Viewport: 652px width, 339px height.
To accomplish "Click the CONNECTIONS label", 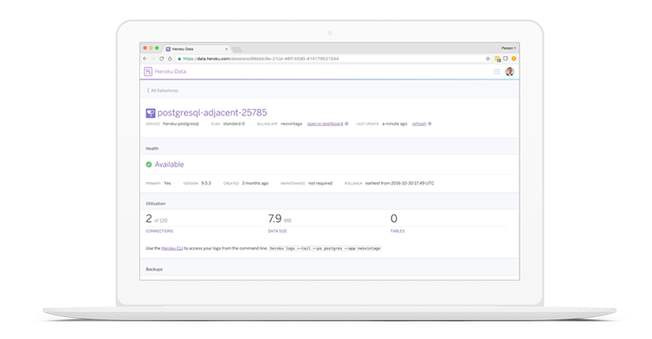I will coord(159,231).
